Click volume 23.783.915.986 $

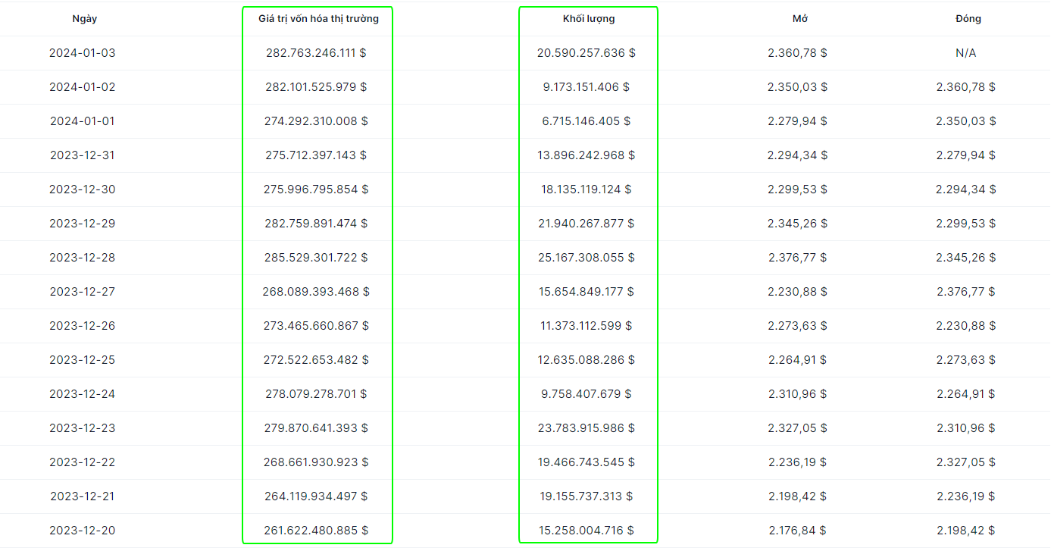(586, 428)
